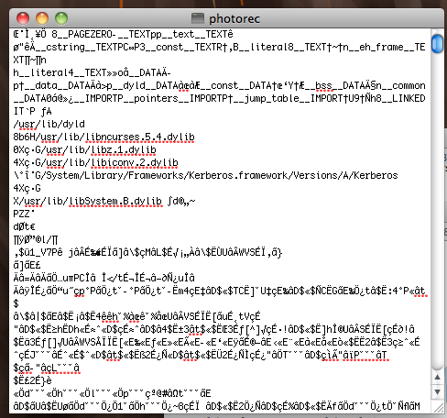
Task: Click the scroll down arrow
Action: [437, 391]
